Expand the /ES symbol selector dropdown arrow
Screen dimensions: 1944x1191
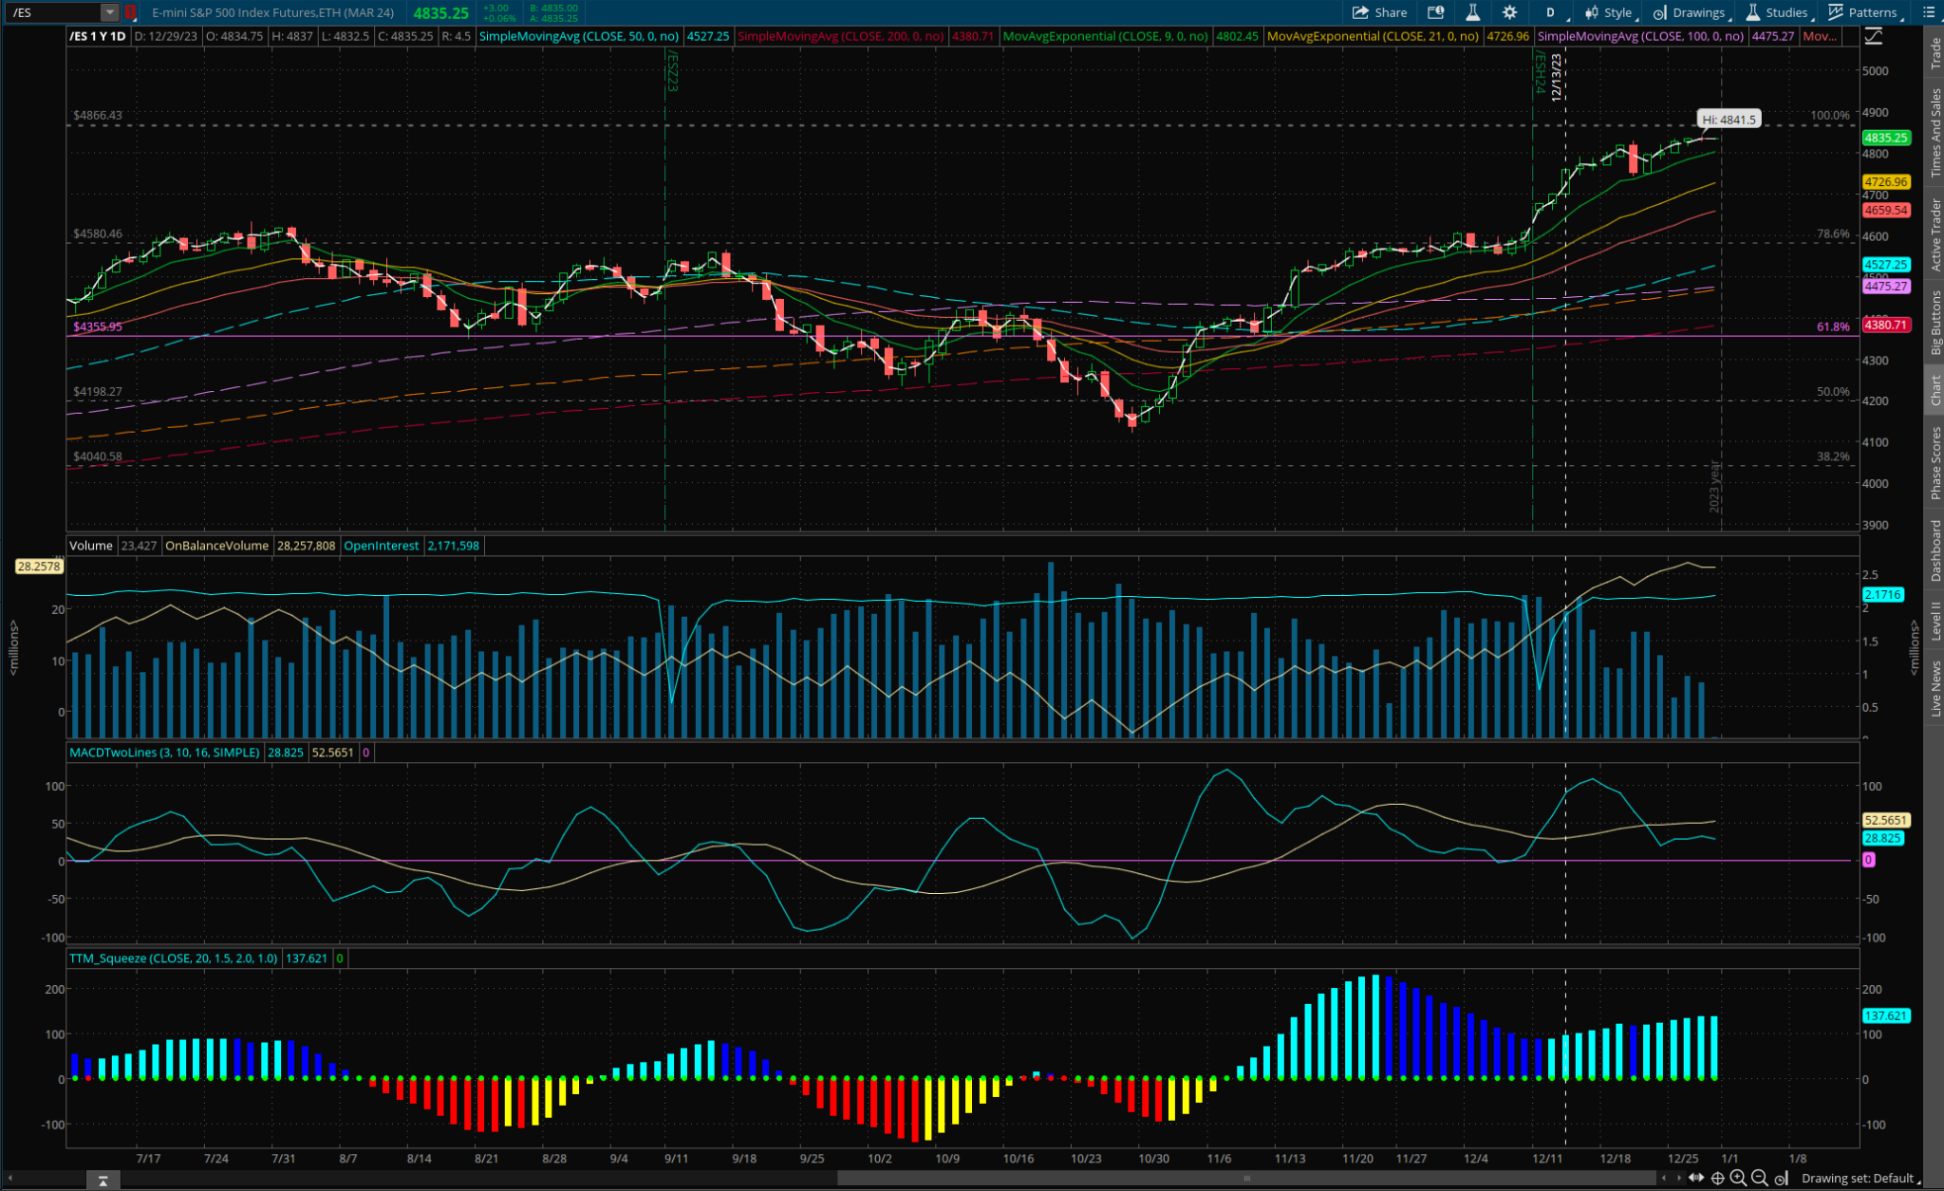click(110, 12)
